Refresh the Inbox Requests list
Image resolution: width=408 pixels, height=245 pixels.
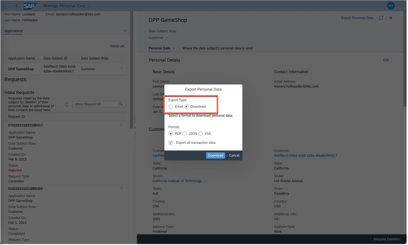pos(67,104)
